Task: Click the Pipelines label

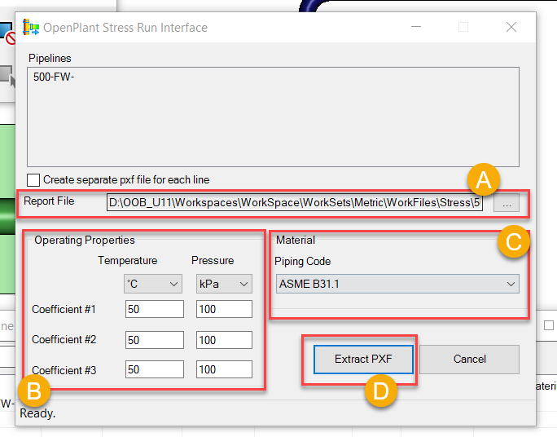Action: [50, 59]
